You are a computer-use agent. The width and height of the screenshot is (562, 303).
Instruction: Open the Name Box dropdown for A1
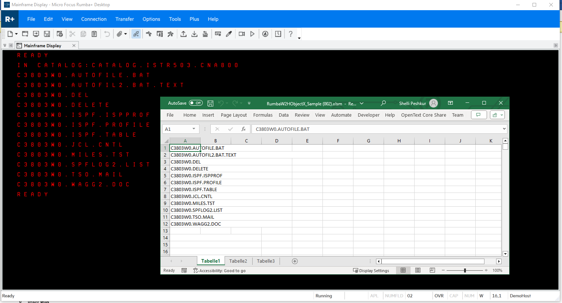click(x=194, y=129)
